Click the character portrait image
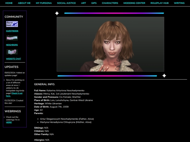The width and height of the screenshot is (190, 142). (x=110, y=44)
